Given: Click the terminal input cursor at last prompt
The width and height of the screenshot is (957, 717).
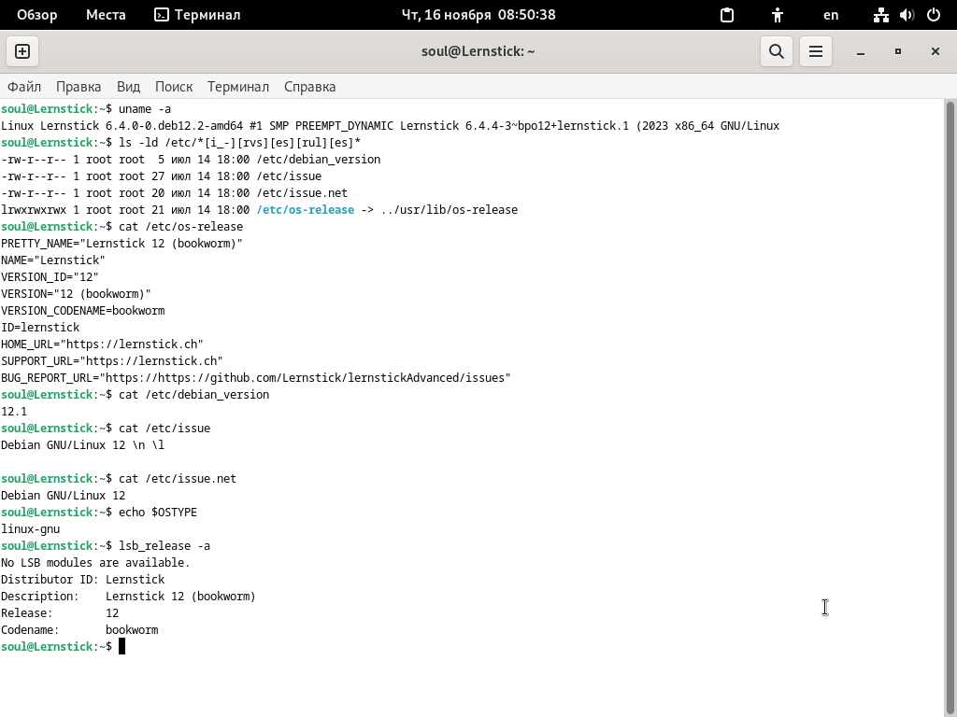Looking at the screenshot, I should [121, 646].
